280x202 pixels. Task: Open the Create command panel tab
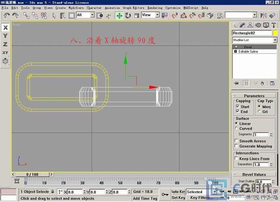(x=234, y=25)
